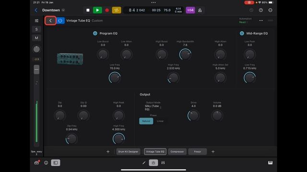Start recording with the red record button
Viewport: 307px width, 172px height.
(x=107, y=10)
